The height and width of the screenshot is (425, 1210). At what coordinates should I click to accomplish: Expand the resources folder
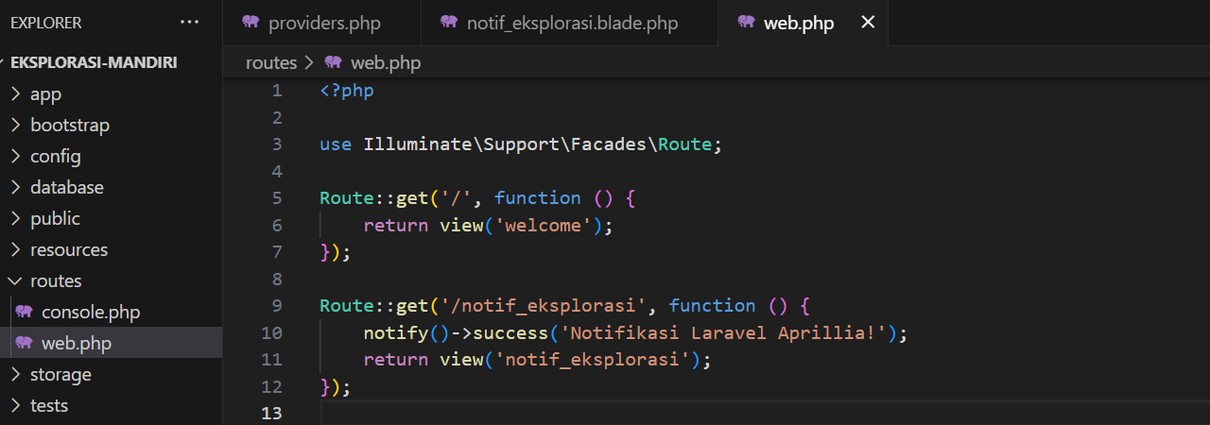tap(68, 249)
